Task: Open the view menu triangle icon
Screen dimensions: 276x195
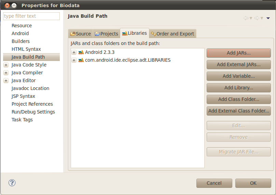Action: tap(268, 18)
